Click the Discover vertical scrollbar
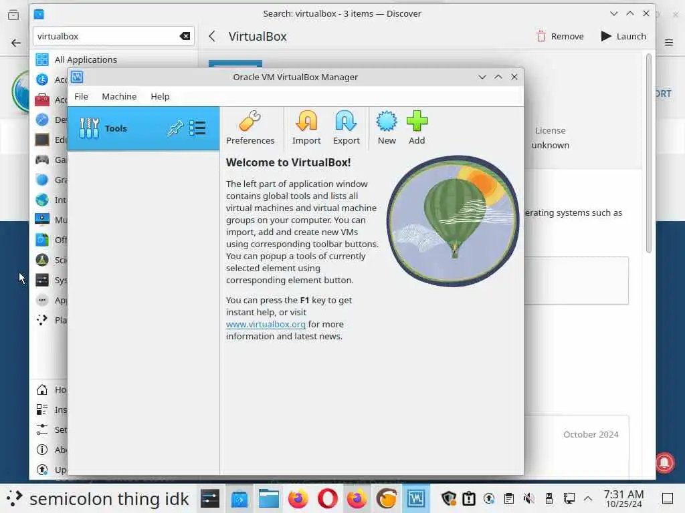The width and height of the screenshot is (685, 513). click(649, 153)
